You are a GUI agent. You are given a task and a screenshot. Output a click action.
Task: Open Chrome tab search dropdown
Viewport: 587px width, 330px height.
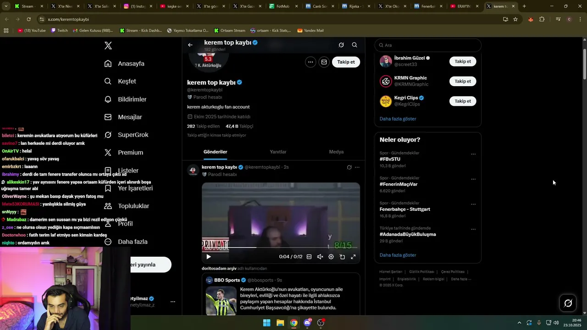[x=6, y=6]
